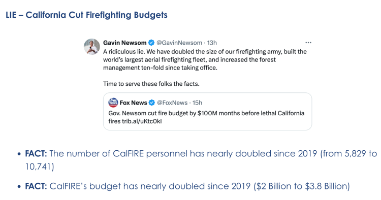This screenshot has height=200, width=381.
Task: Open the @GavinNewsom handle link
Action: [179, 43]
